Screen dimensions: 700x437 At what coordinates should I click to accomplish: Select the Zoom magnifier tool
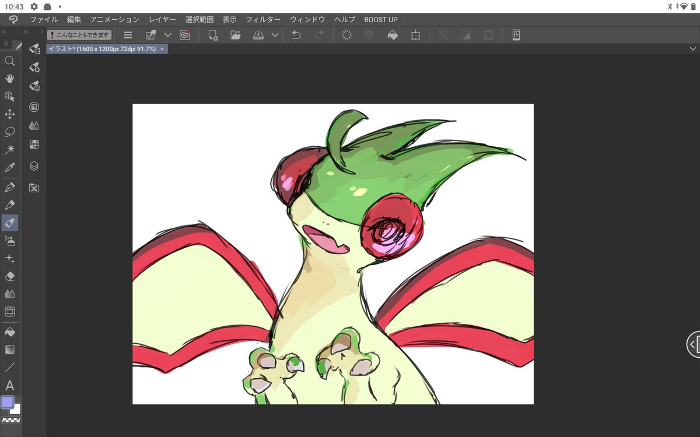pos(9,61)
